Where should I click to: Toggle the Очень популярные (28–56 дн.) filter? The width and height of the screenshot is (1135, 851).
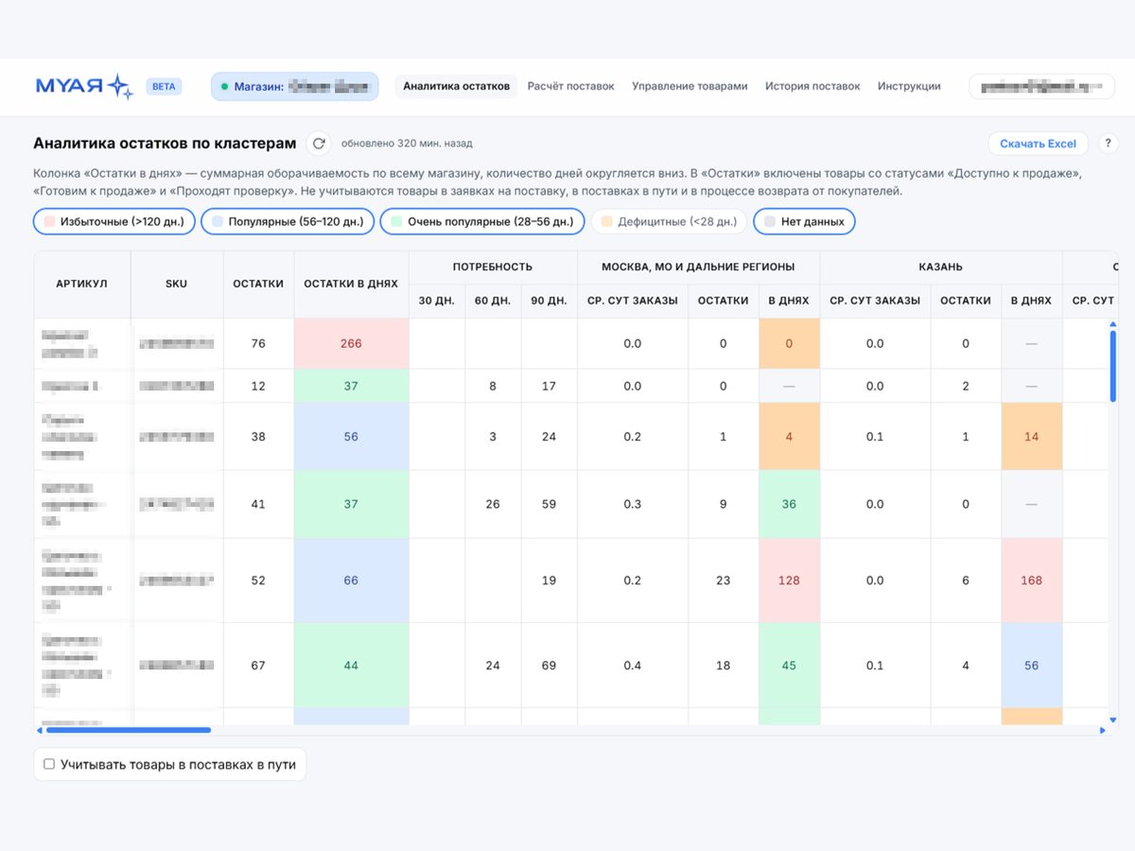tap(482, 221)
